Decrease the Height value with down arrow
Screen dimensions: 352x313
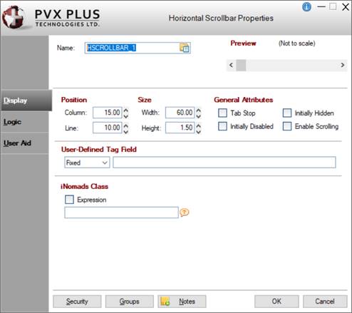pyautogui.click(x=198, y=131)
